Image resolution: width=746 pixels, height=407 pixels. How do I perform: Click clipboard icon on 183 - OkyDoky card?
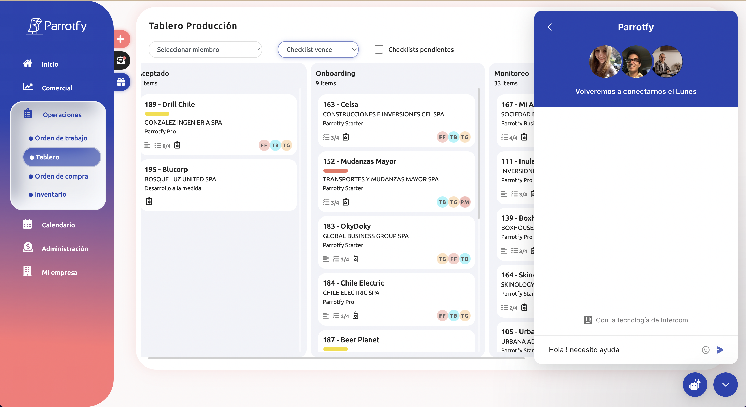pyautogui.click(x=356, y=259)
